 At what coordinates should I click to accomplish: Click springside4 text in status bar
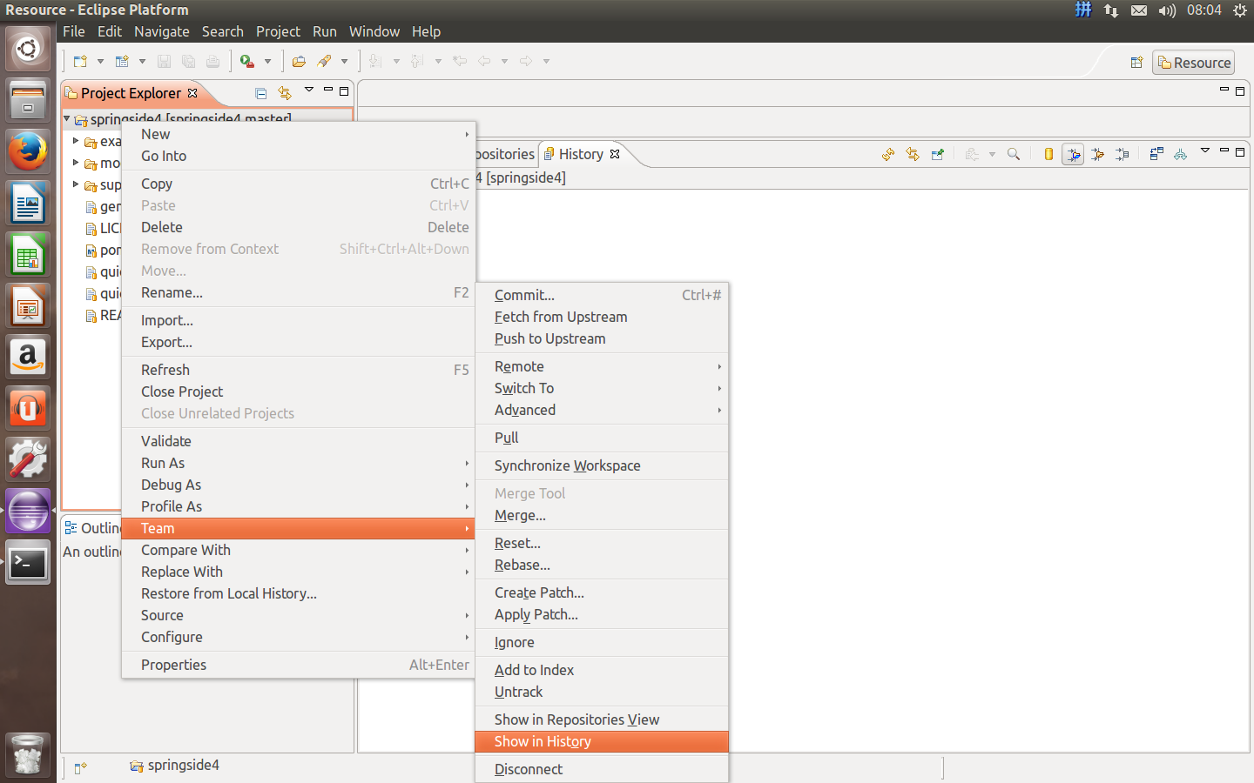point(184,766)
